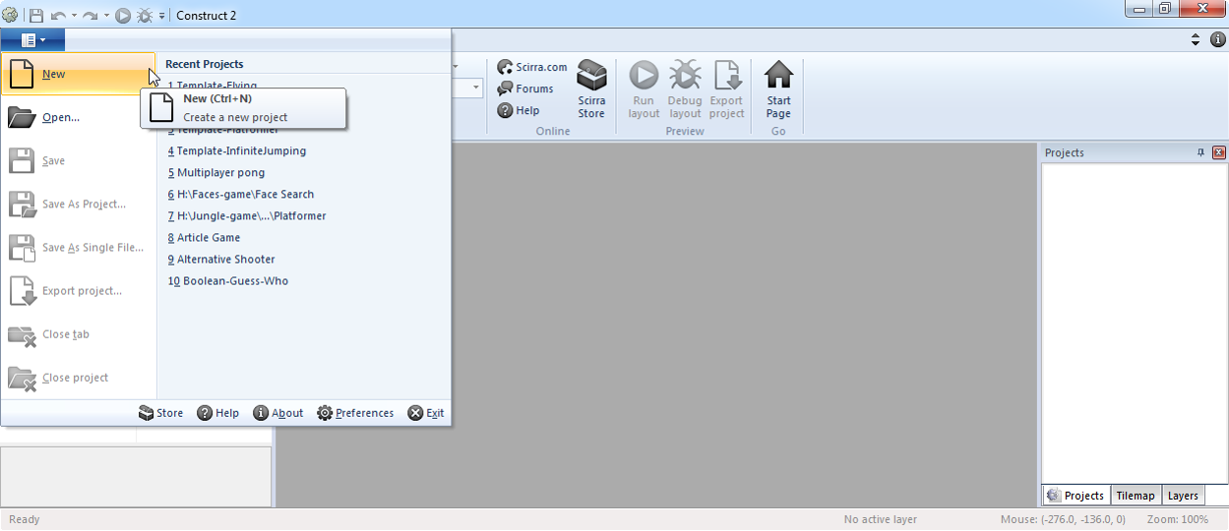Open the Scirra.com link in ribbon
The image size is (1229, 531).
pos(532,67)
